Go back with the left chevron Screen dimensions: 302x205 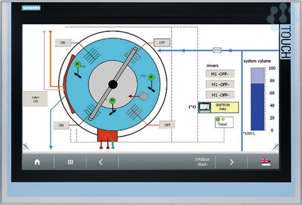(x=100, y=162)
